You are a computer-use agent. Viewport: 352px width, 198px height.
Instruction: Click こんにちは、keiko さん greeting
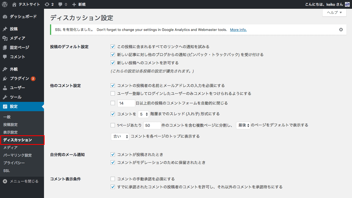click(324, 4)
